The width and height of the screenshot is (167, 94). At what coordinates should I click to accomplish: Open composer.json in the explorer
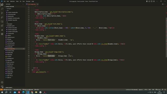pos(11,45)
